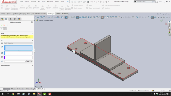The width and height of the screenshot is (171, 96).
Task: Switch to the Tip tab in property panel
Action: (x=2, y=29)
